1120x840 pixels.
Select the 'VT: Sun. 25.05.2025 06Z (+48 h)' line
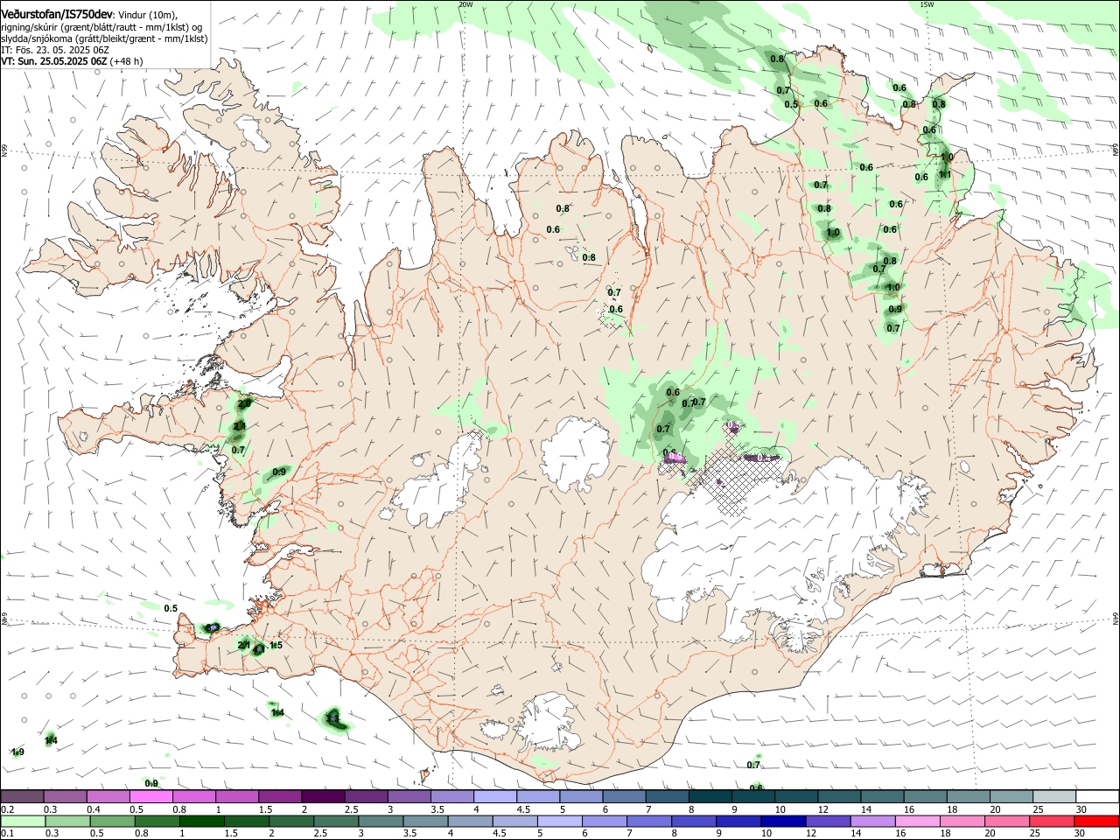[72, 61]
